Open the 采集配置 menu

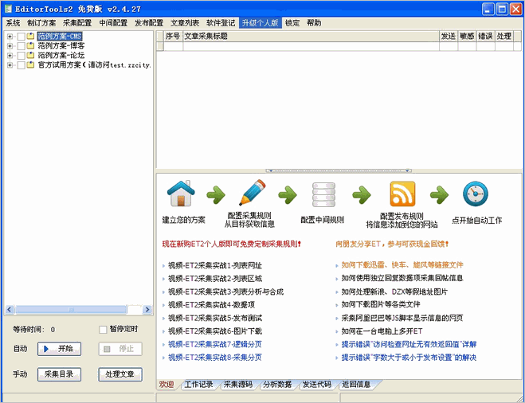click(x=77, y=23)
